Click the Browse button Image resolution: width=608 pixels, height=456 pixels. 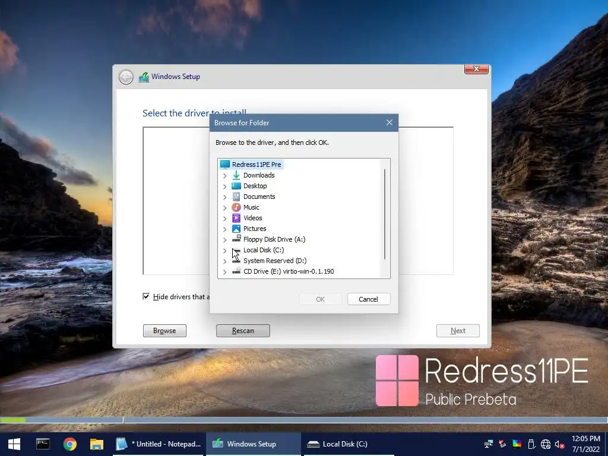click(164, 331)
